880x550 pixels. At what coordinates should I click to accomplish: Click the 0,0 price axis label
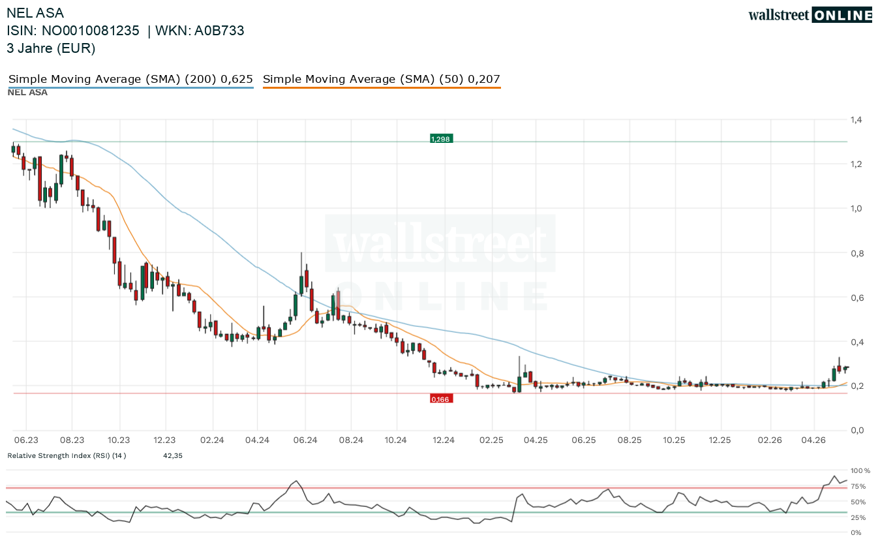[856, 430]
